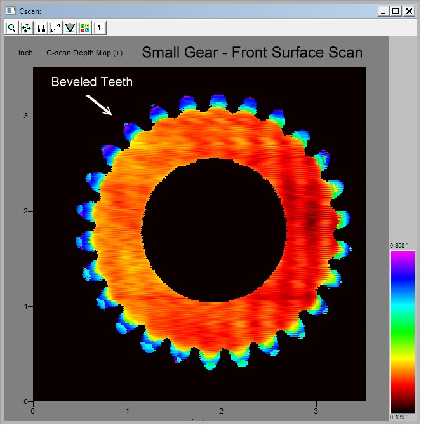The height and width of the screenshot is (425, 421).
Task: Click the 0.139" minimum depth label
Action: [x=399, y=417]
